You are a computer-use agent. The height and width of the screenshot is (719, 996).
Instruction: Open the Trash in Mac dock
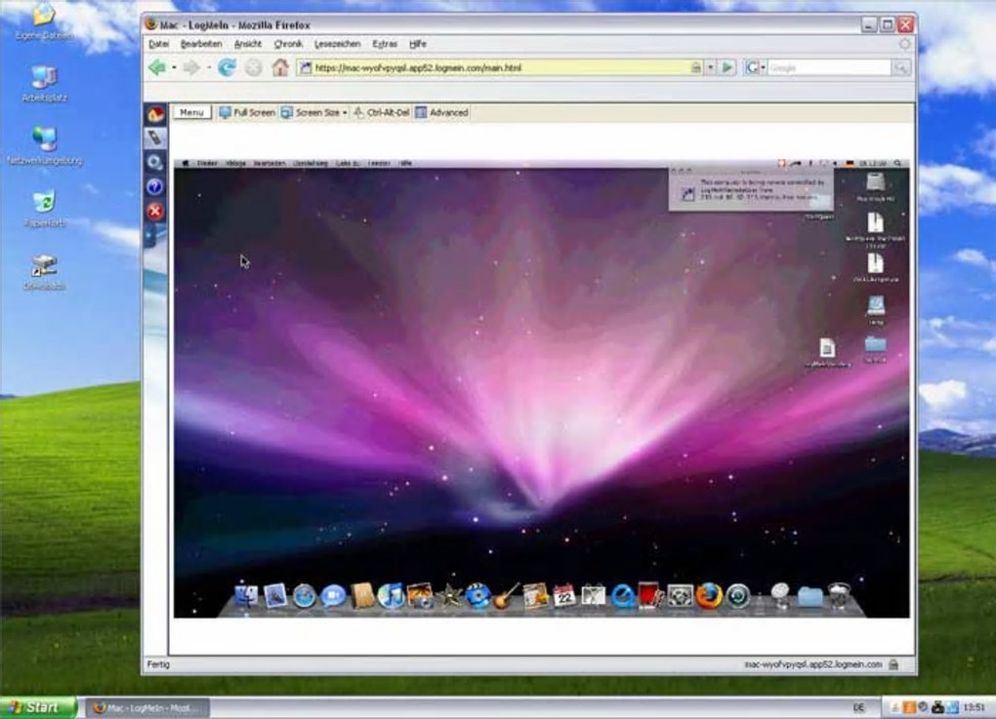coord(839,595)
